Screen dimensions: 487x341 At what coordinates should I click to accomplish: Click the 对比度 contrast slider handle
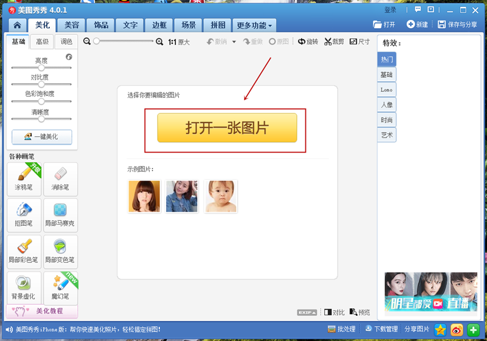[x=41, y=84]
